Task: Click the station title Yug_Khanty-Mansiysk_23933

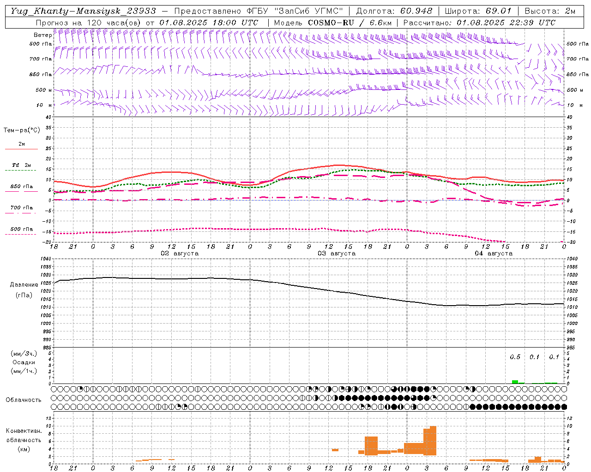Action: tap(83, 11)
